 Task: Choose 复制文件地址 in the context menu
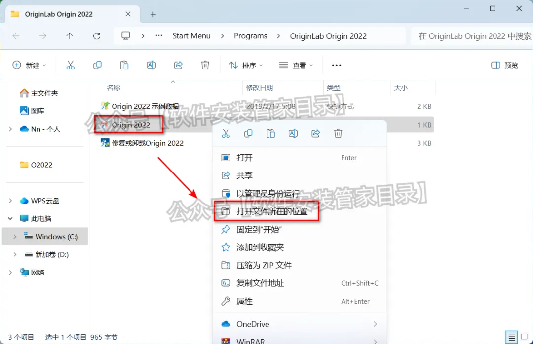[300, 283]
